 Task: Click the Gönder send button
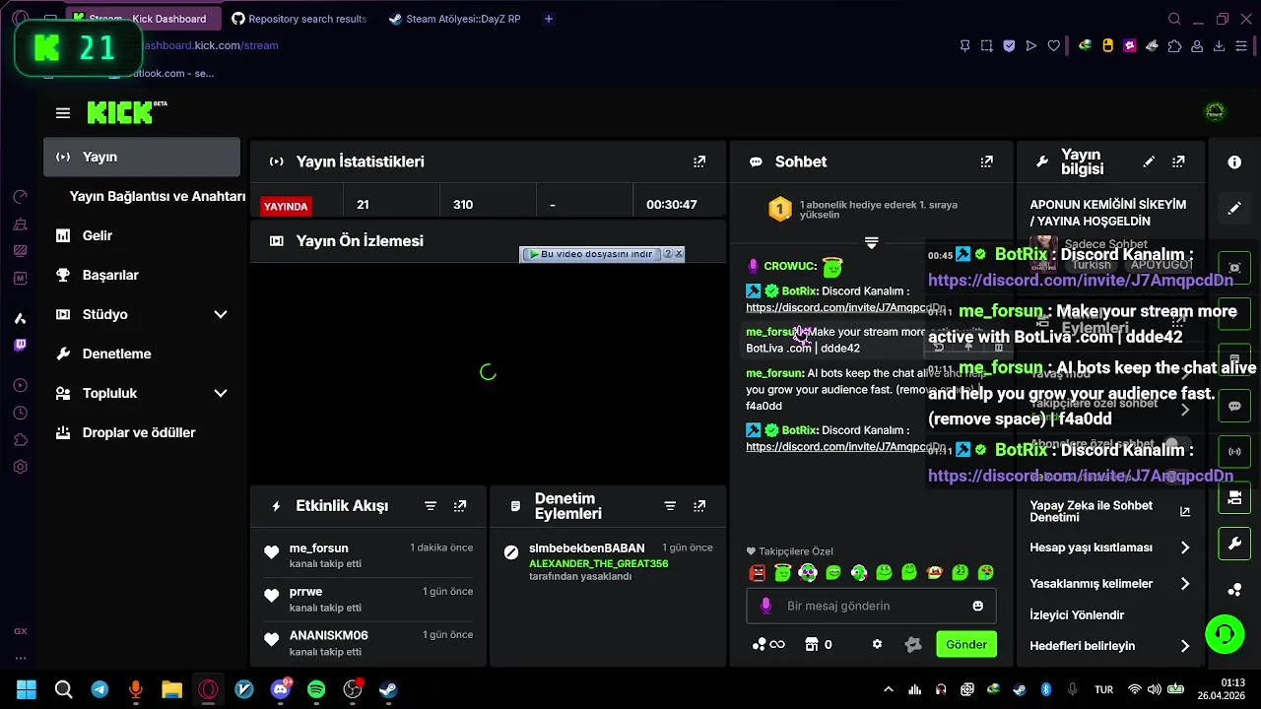click(x=966, y=644)
